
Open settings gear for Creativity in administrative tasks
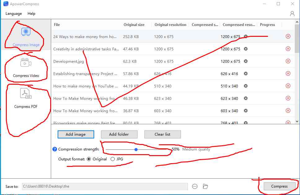pyautogui.click(x=246, y=49)
